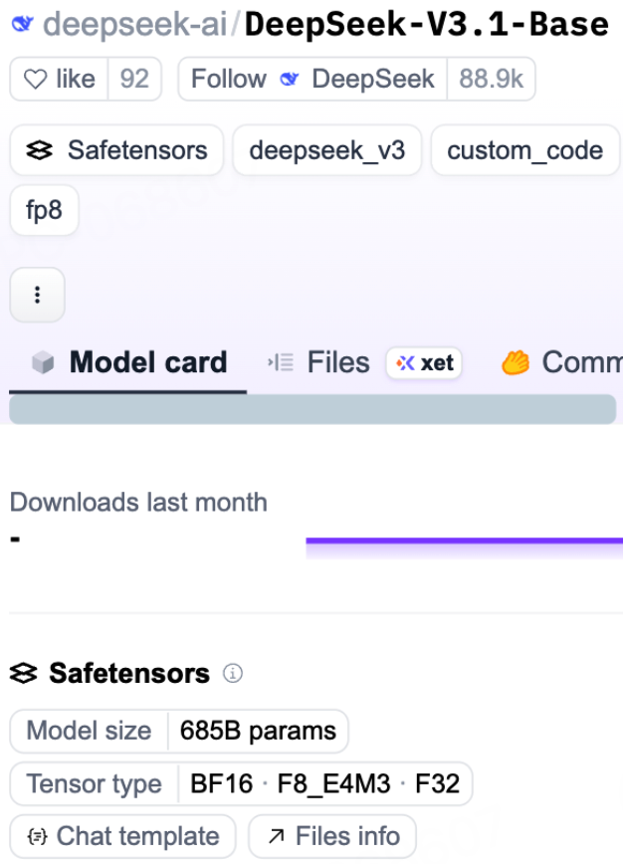
Task: Click the xet badge next to Files
Action: (425, 363)
